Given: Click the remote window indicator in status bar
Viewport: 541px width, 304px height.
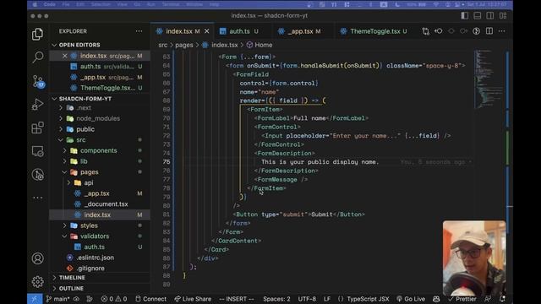Looking at the screenshot, I should 35,299.
